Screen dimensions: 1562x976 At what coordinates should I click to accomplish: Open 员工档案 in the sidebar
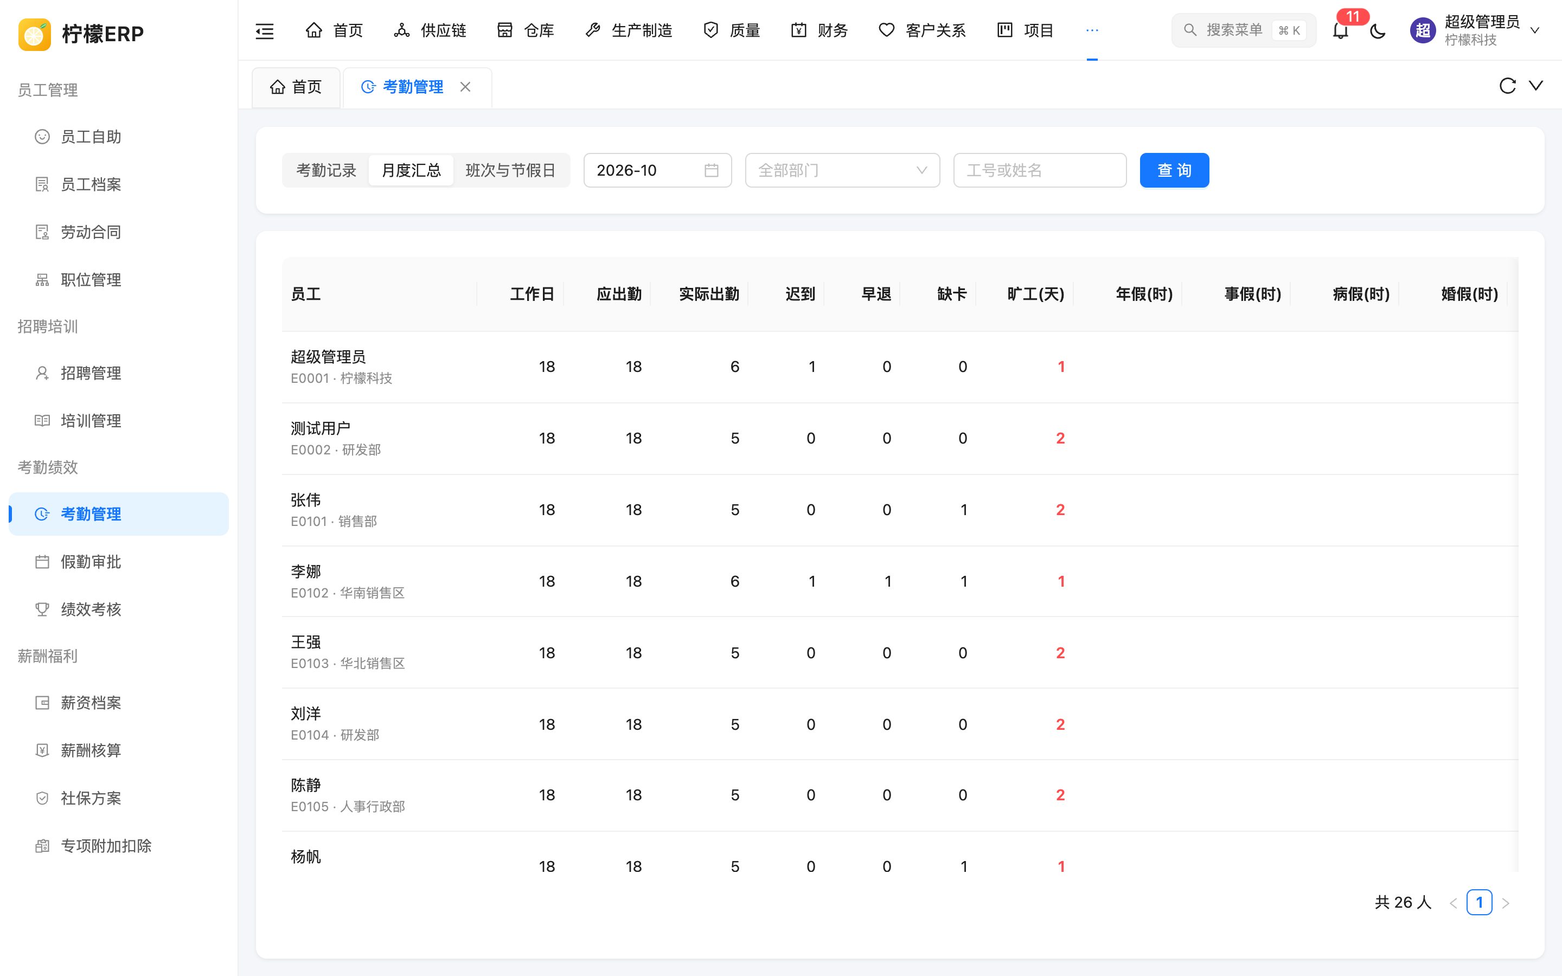(119, 184)
